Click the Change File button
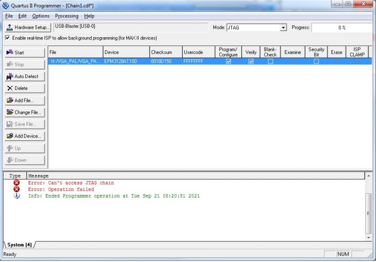 click(x=25, y=112)
